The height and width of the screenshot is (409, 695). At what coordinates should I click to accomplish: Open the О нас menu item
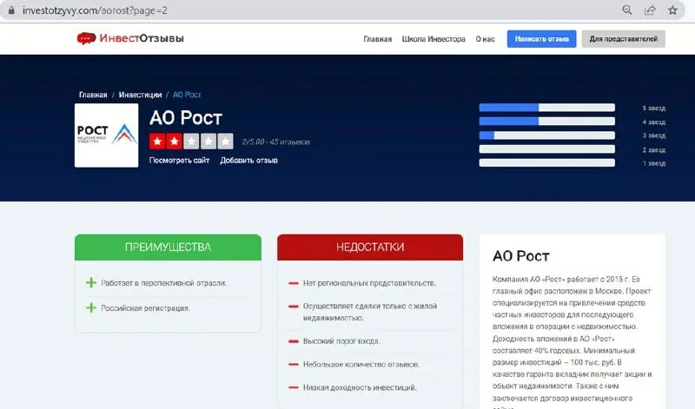[486, 39]
